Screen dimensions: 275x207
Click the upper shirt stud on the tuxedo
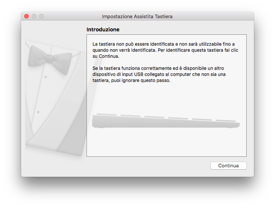tap(46, 77)
